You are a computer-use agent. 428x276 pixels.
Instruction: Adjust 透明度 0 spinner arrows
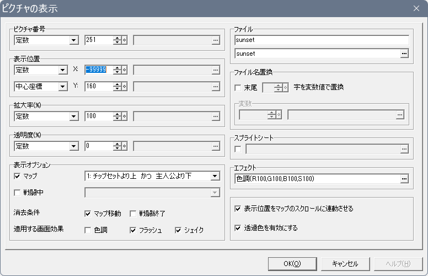point(117,146)
